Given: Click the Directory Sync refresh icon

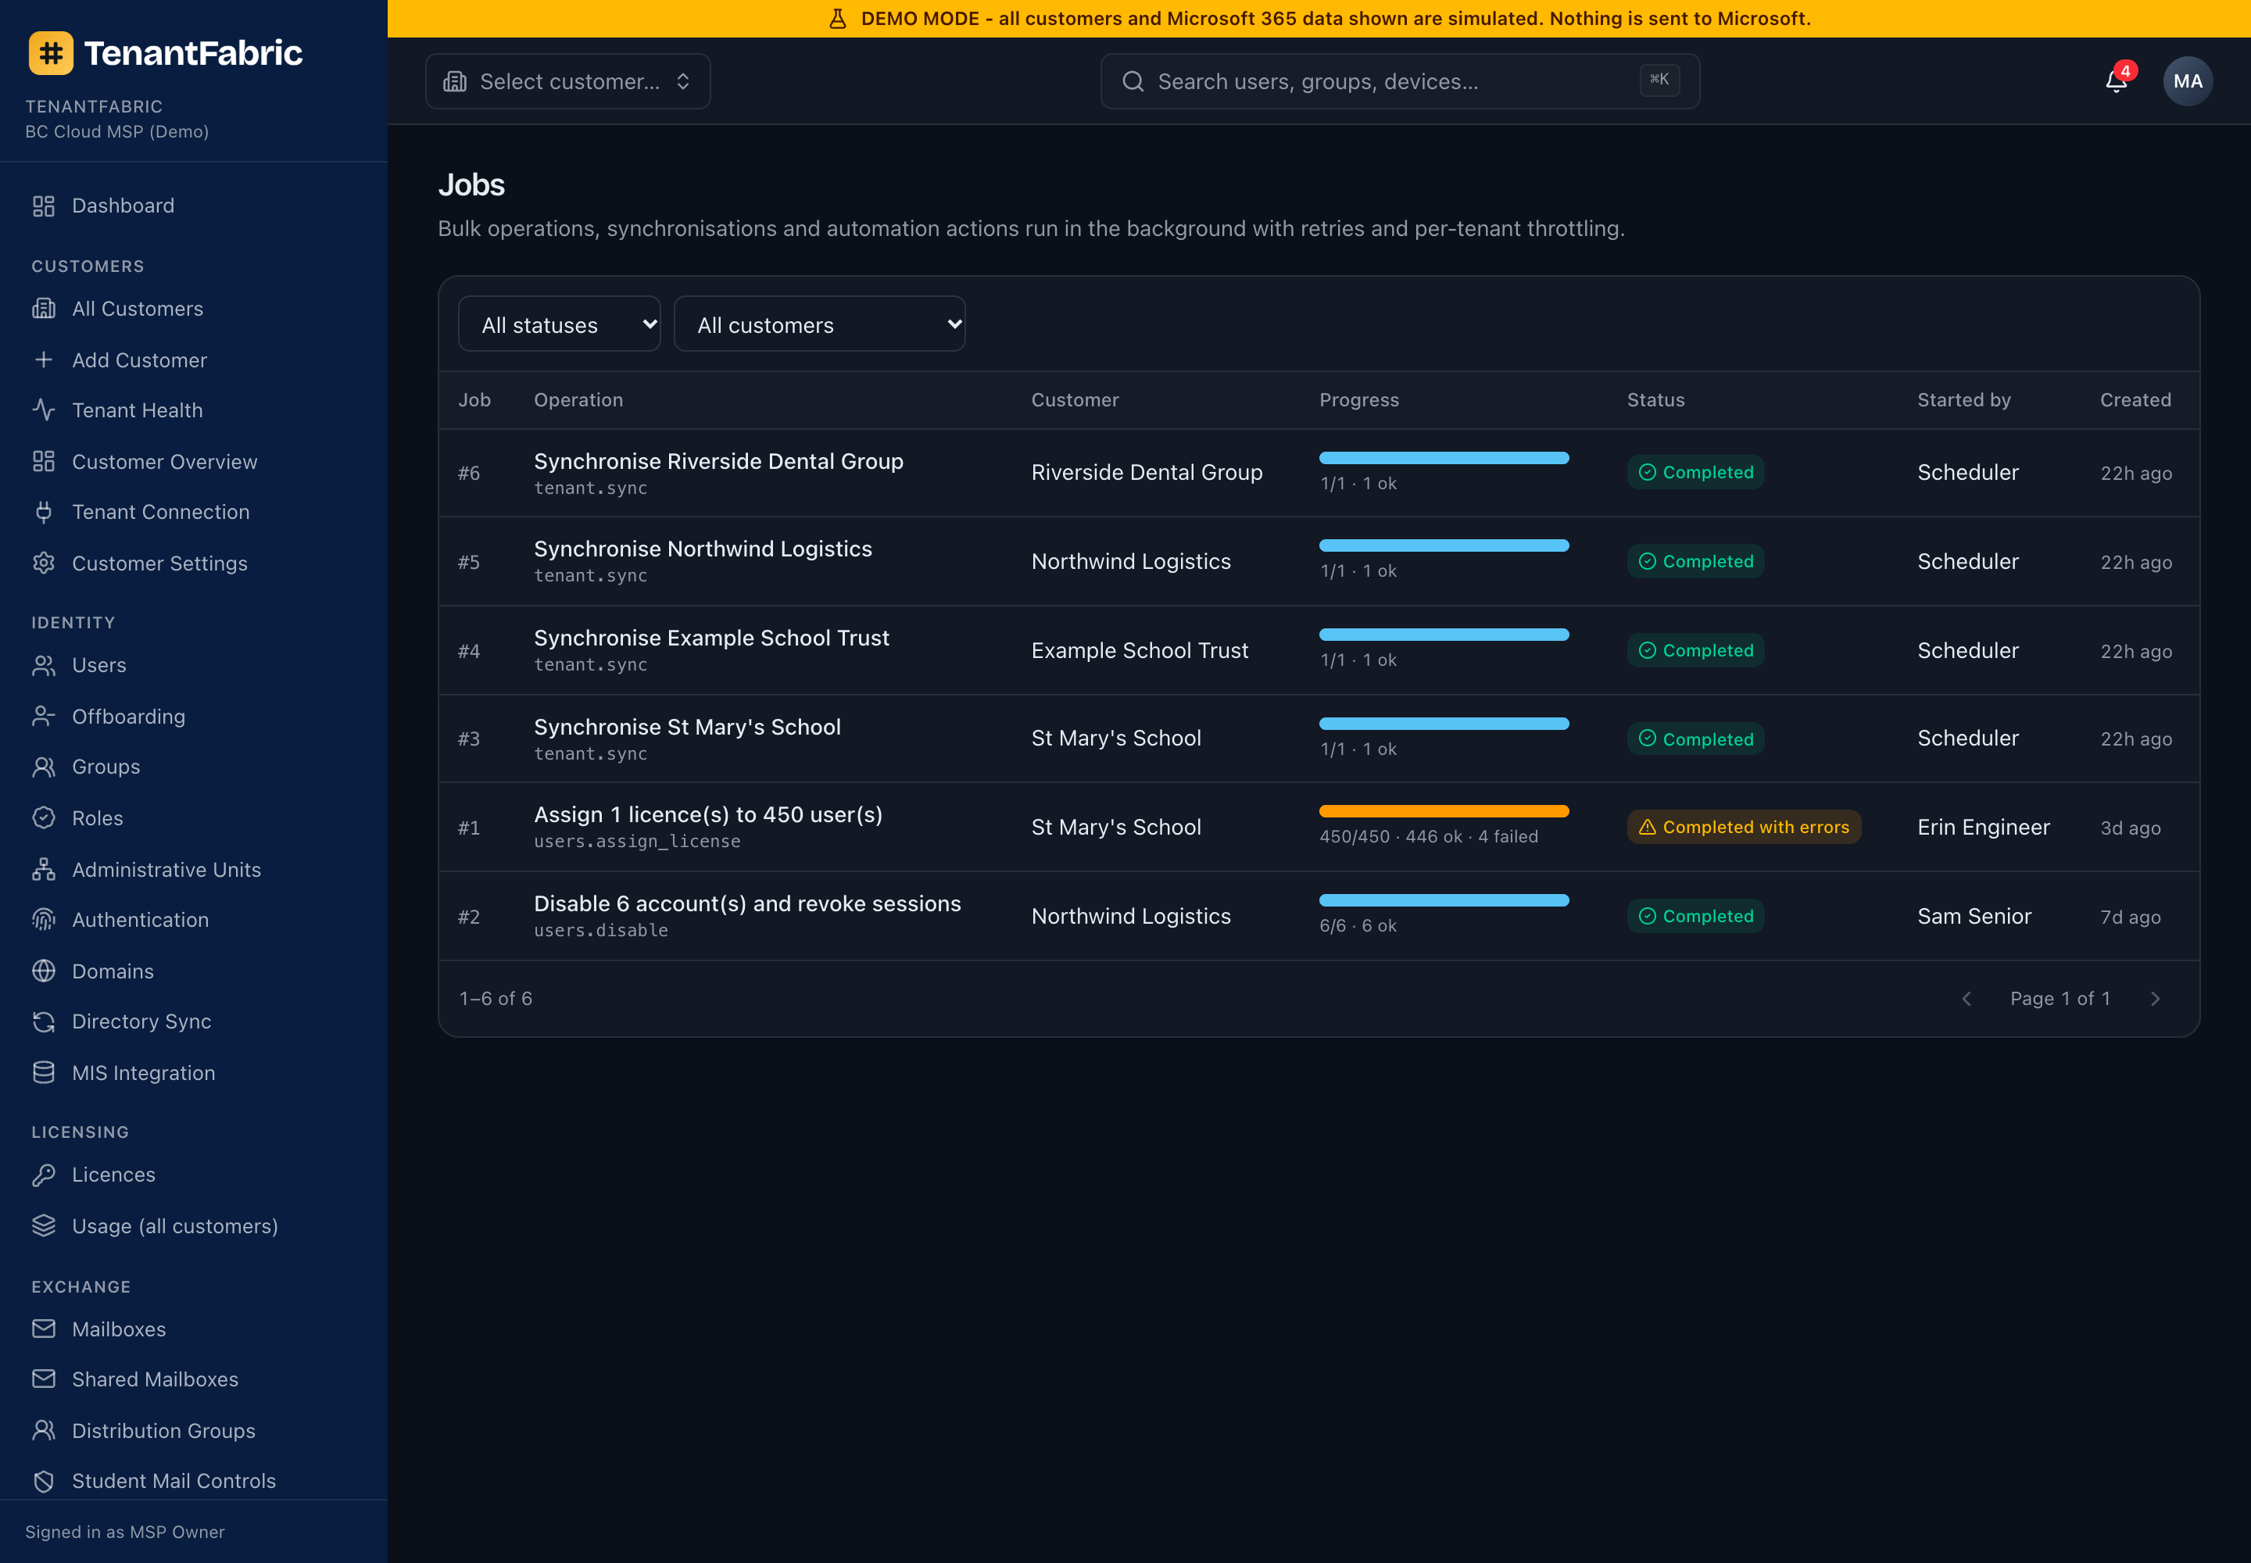Looking at the screenshot, I should [x=43, y=1021].
